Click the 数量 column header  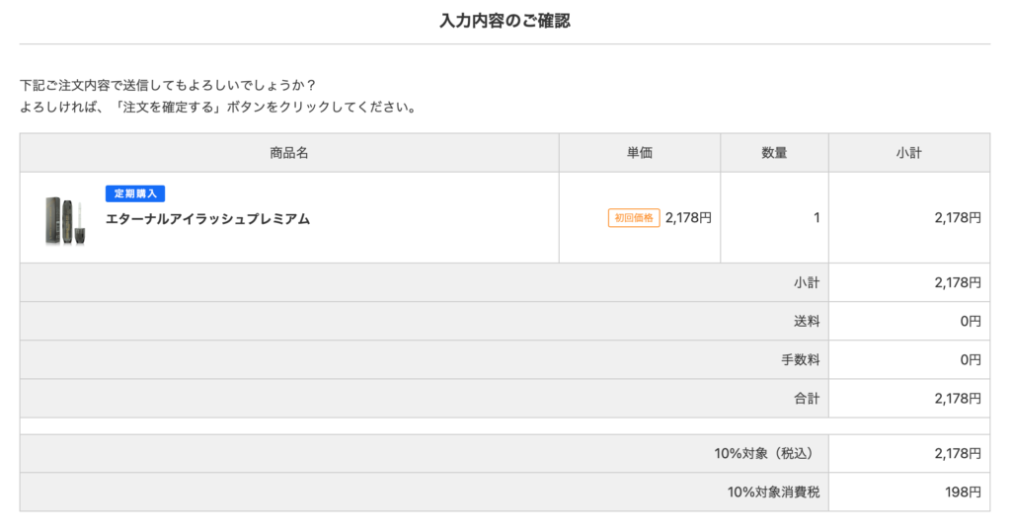coord(774,153)
